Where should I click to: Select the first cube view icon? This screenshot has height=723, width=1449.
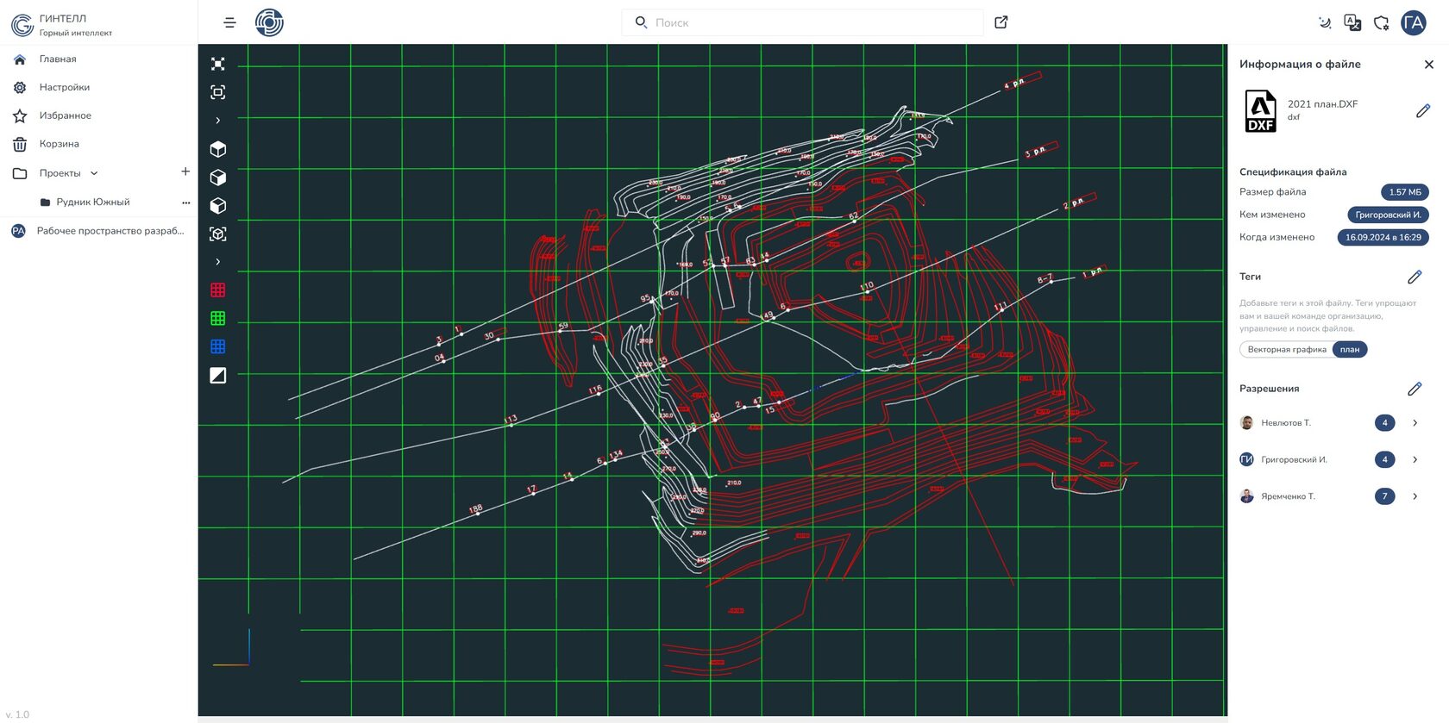point(218,149)
